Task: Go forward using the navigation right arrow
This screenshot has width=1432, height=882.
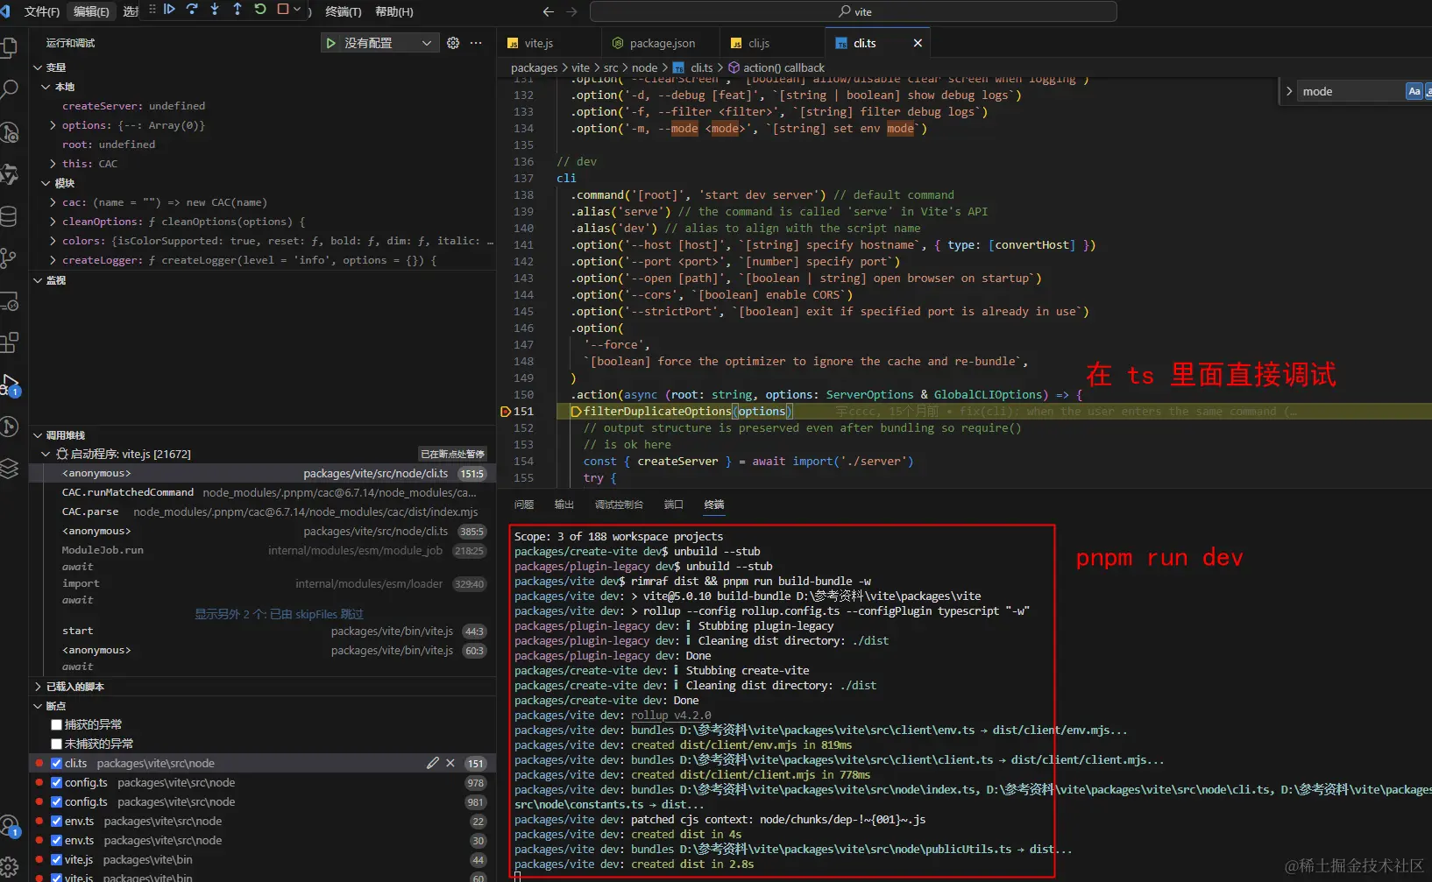Action: tap(571, 11)
